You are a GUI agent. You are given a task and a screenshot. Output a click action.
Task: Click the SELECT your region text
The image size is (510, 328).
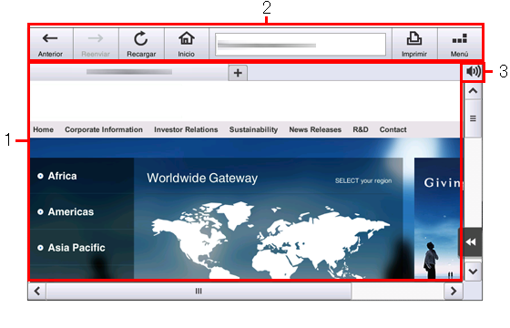pos(363,181)
